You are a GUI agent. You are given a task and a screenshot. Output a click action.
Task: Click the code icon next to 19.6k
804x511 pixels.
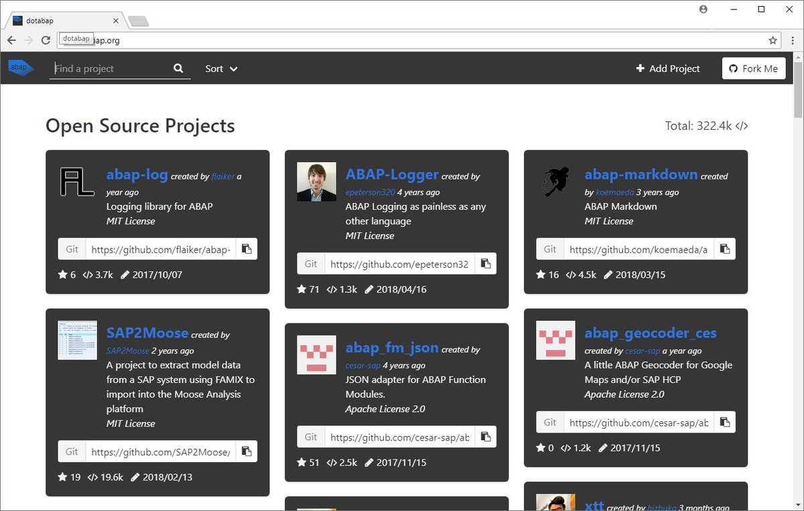coord(93,477)
